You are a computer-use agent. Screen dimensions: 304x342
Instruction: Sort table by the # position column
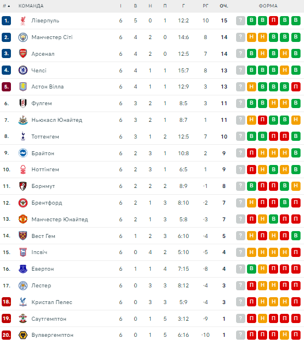click(6, 6)
